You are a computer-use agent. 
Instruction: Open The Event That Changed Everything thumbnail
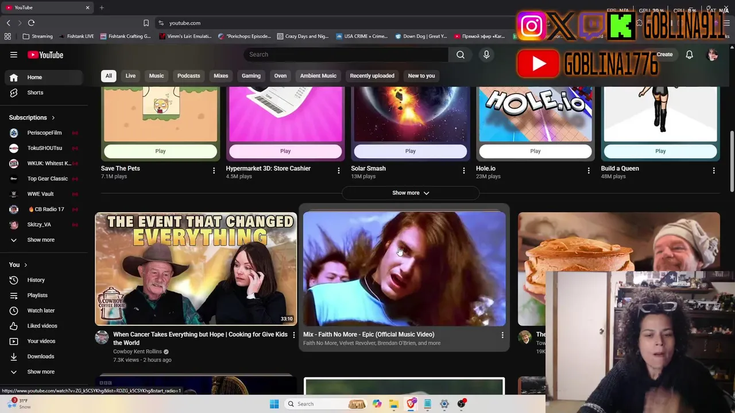pyautogui.click(x=196, y=268)
